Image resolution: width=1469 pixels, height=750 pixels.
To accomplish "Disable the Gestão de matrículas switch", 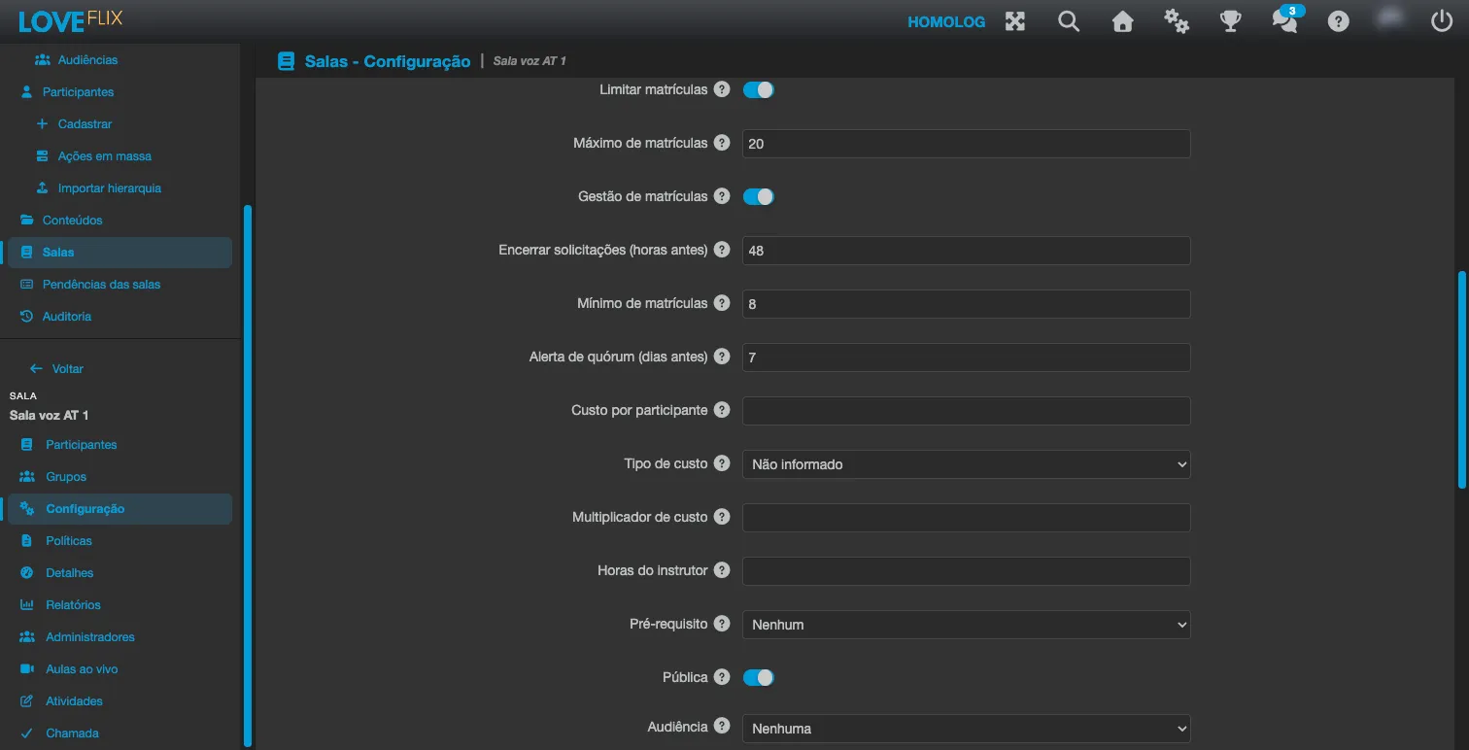I will point(759,196).
